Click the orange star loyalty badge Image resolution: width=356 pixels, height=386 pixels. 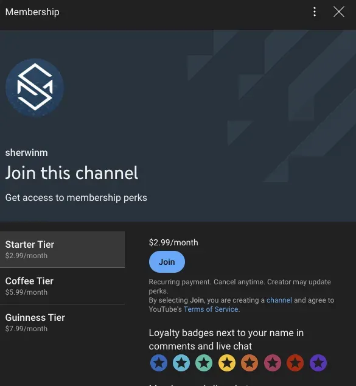tap(250, 363)
